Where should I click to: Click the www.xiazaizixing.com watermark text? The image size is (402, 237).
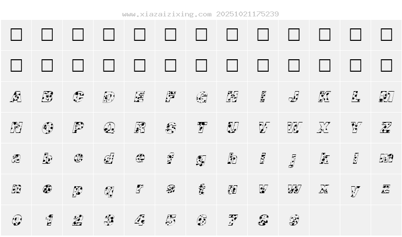tap(167, 14)
